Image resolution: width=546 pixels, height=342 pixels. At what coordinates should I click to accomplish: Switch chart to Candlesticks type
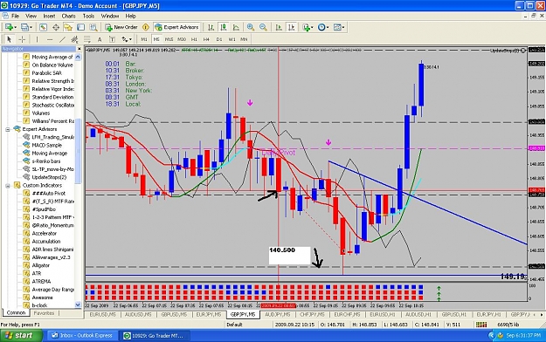point(224,27)
